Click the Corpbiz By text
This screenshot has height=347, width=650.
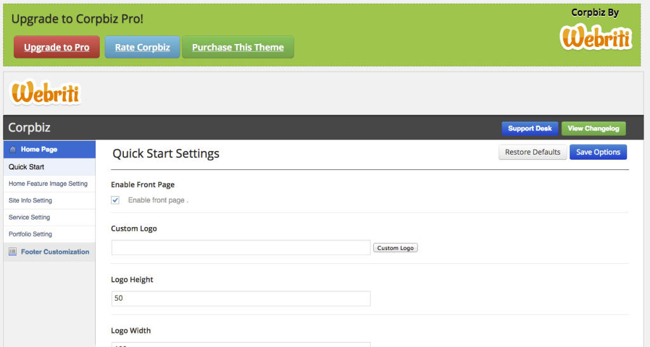point(595,13)
